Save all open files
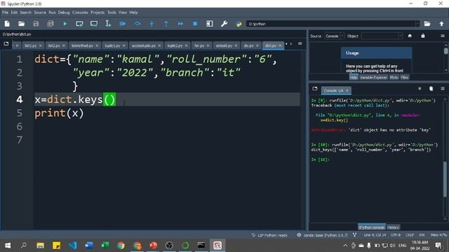Image resolution: width=449 pixels, height=252 pixels. [x=51, y=24]
